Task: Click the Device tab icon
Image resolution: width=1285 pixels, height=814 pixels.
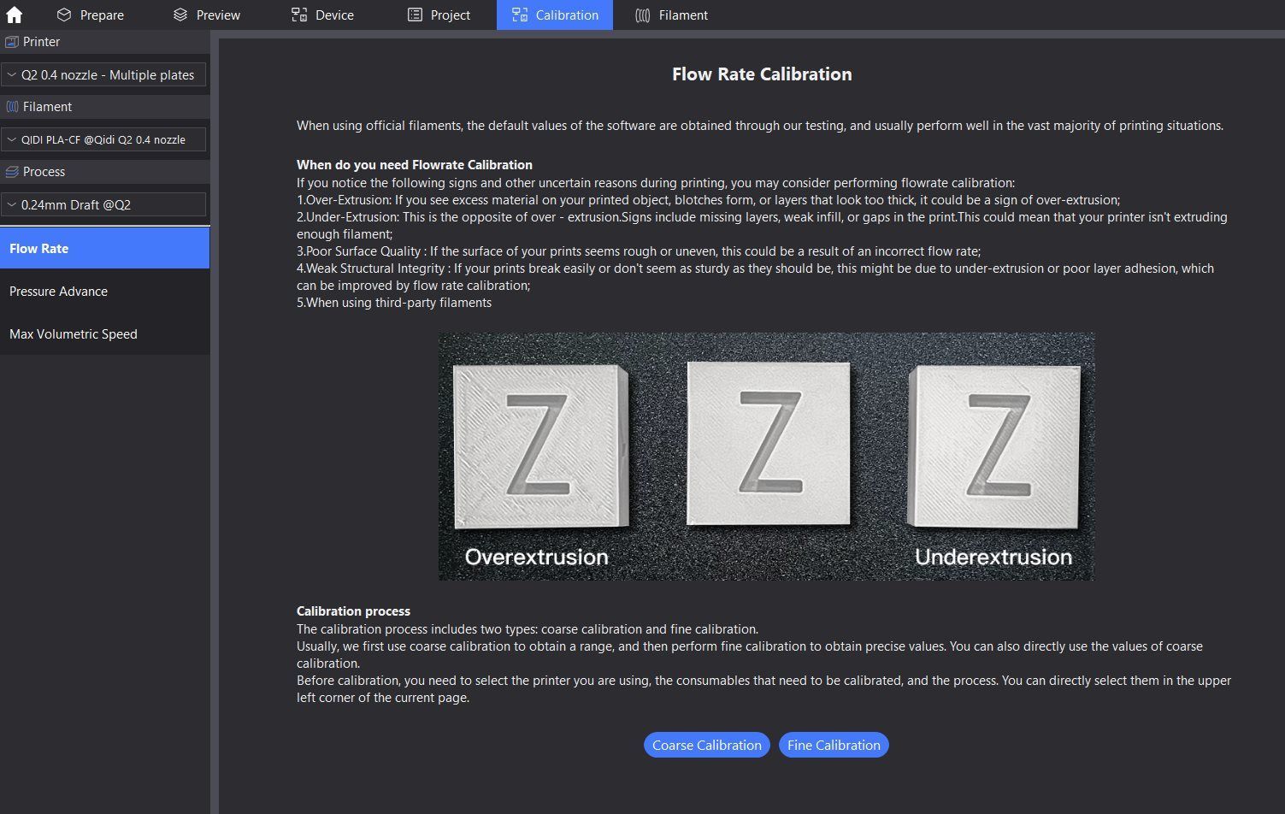Action: point(299,15)
